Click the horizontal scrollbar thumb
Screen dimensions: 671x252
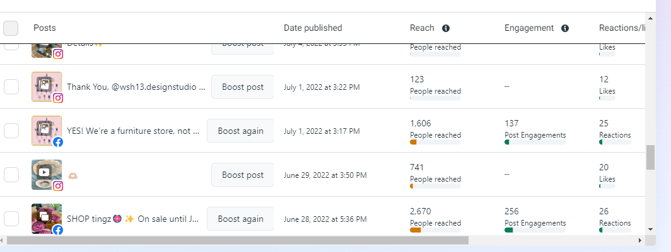tap(238, 240)
